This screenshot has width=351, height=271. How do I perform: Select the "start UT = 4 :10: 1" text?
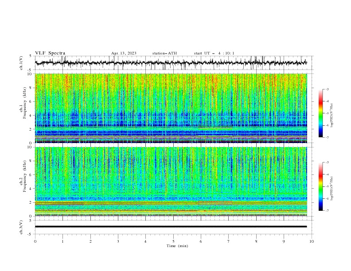pos(214,53)
